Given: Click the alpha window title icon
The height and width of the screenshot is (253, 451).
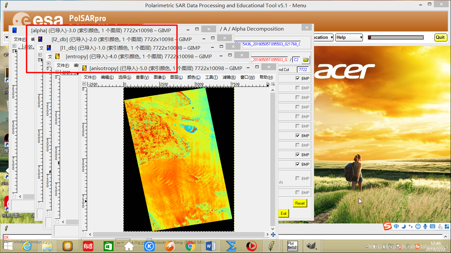Looking at the screenshot, I should click(x=15, y=30).
